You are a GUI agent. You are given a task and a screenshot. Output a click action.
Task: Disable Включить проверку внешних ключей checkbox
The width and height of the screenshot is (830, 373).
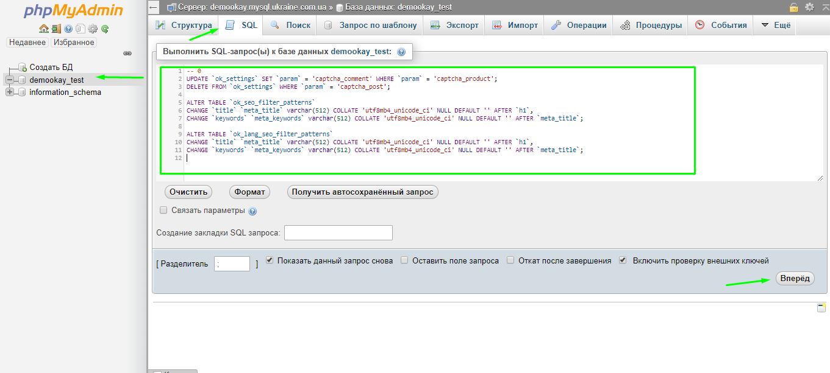(x=623, y=260)
